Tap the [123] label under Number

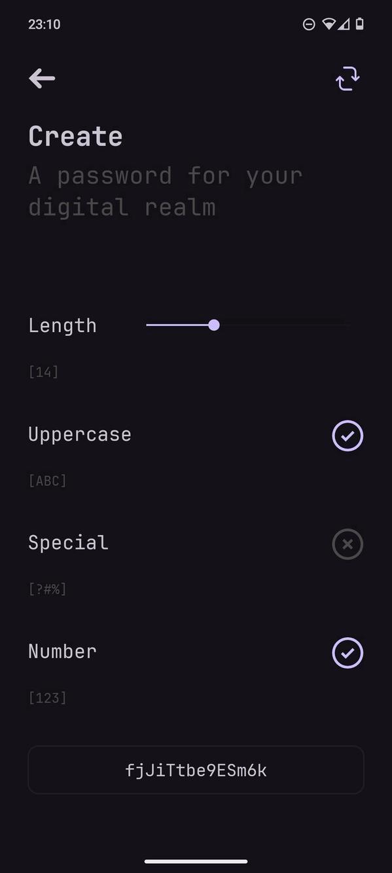coord(47,697)
